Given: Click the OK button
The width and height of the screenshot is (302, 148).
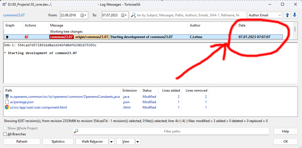Looking at the screenshot, I should pyautogui.click(x=285, y=142).
